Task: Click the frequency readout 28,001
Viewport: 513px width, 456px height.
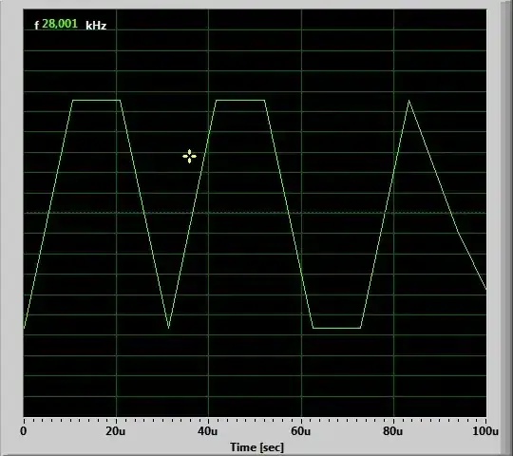Action: (x=60, y=24)
